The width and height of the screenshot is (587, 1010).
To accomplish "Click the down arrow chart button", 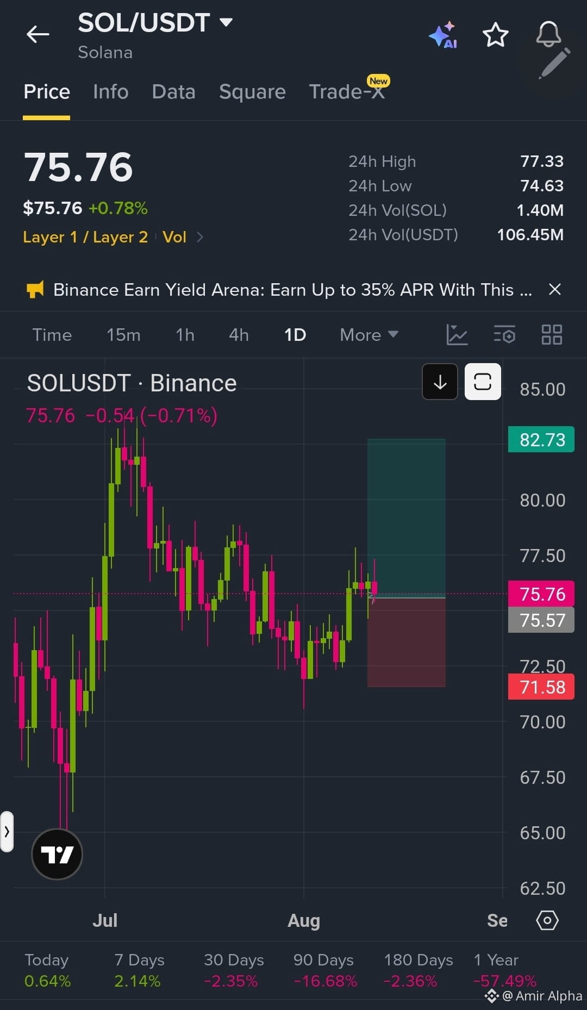I will (x=440, y=382).
